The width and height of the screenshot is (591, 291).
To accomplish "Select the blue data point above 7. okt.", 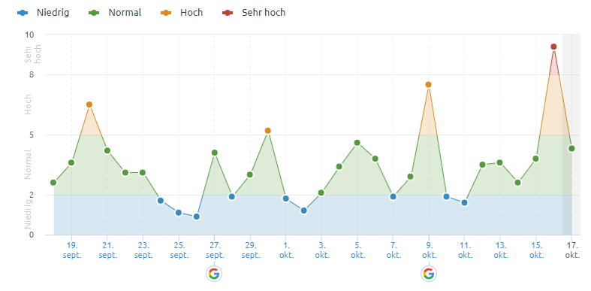I will pyautogui.click(x=393, y=197).
